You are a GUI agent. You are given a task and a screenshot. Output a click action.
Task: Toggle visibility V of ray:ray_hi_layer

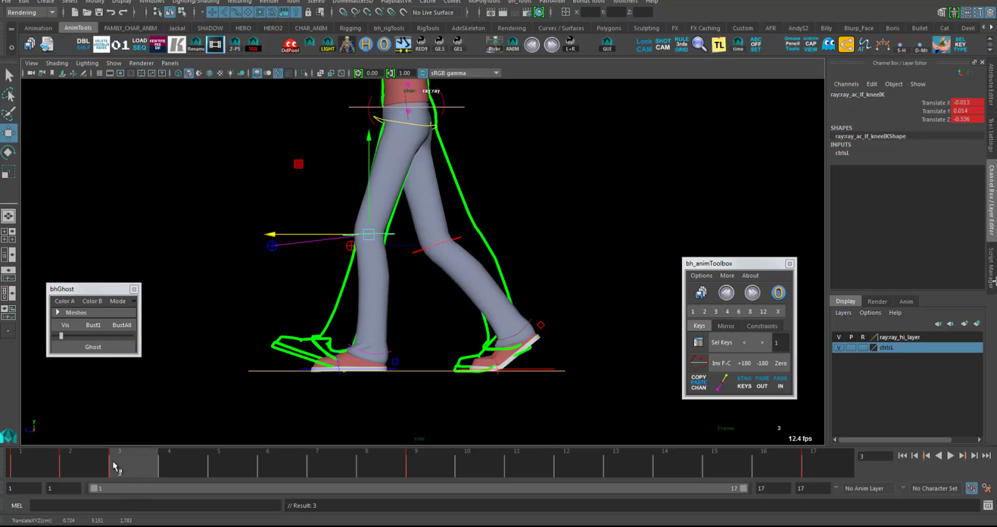pos(839,337)
